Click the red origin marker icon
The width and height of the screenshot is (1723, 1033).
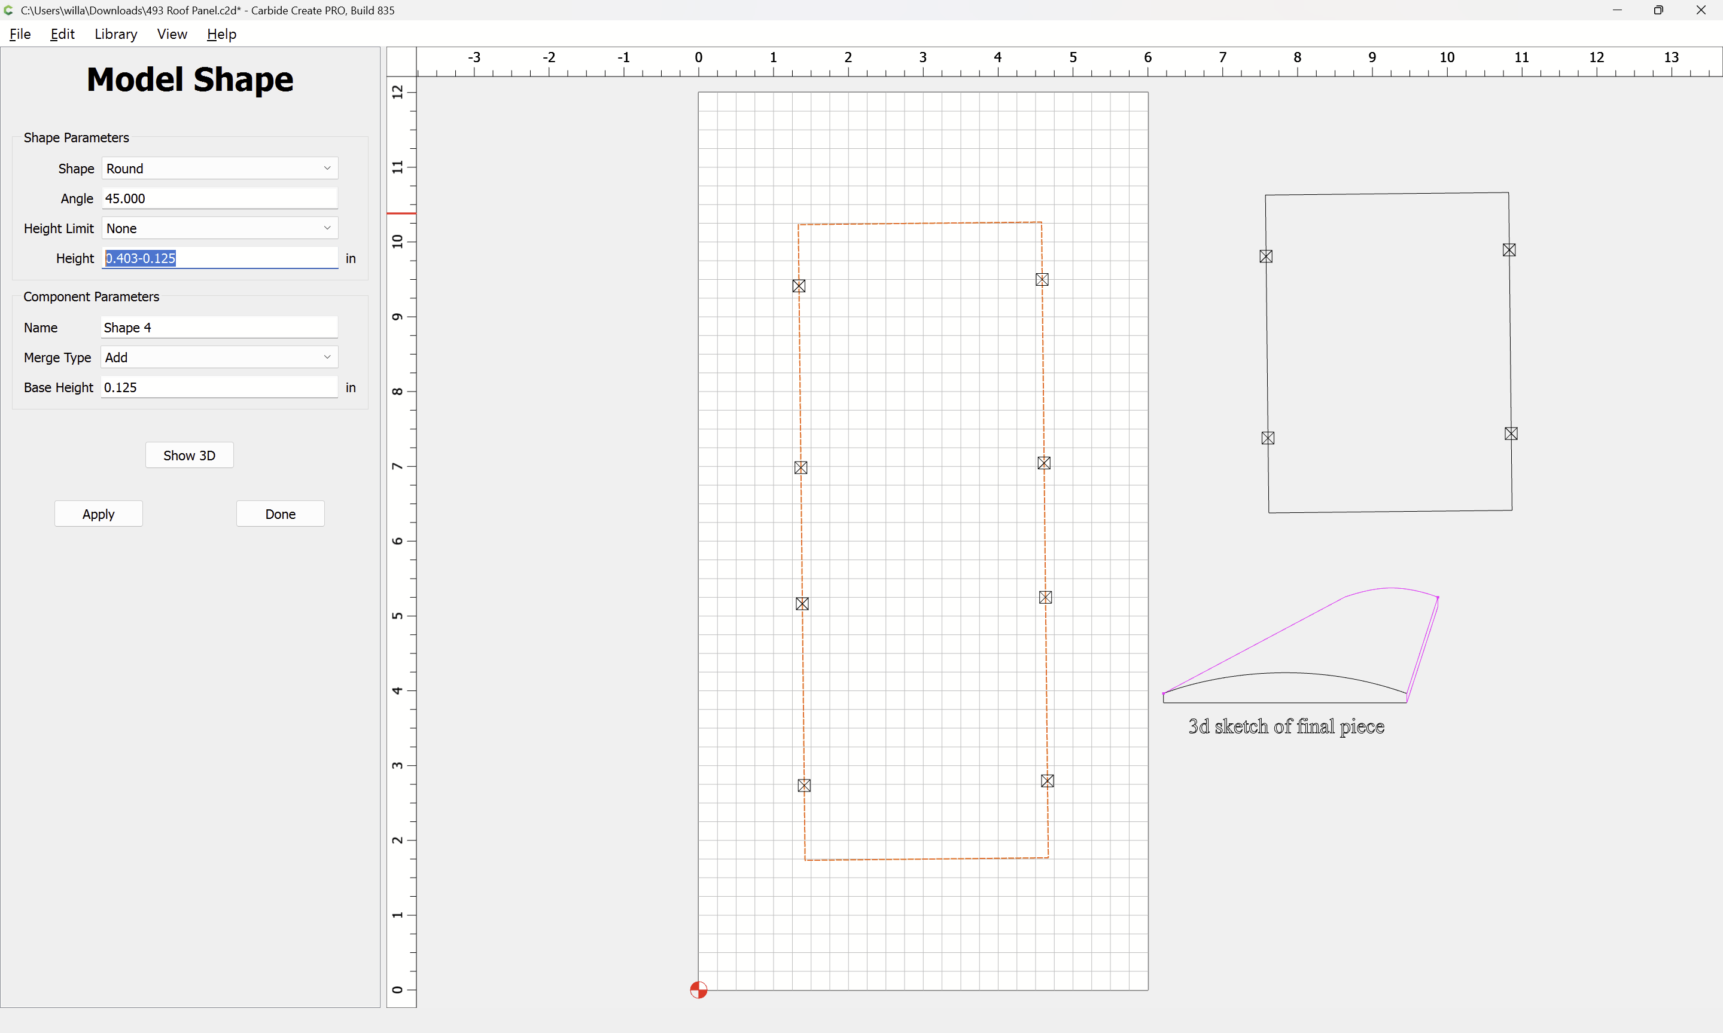pyautogui.click(x=698, y=989)
